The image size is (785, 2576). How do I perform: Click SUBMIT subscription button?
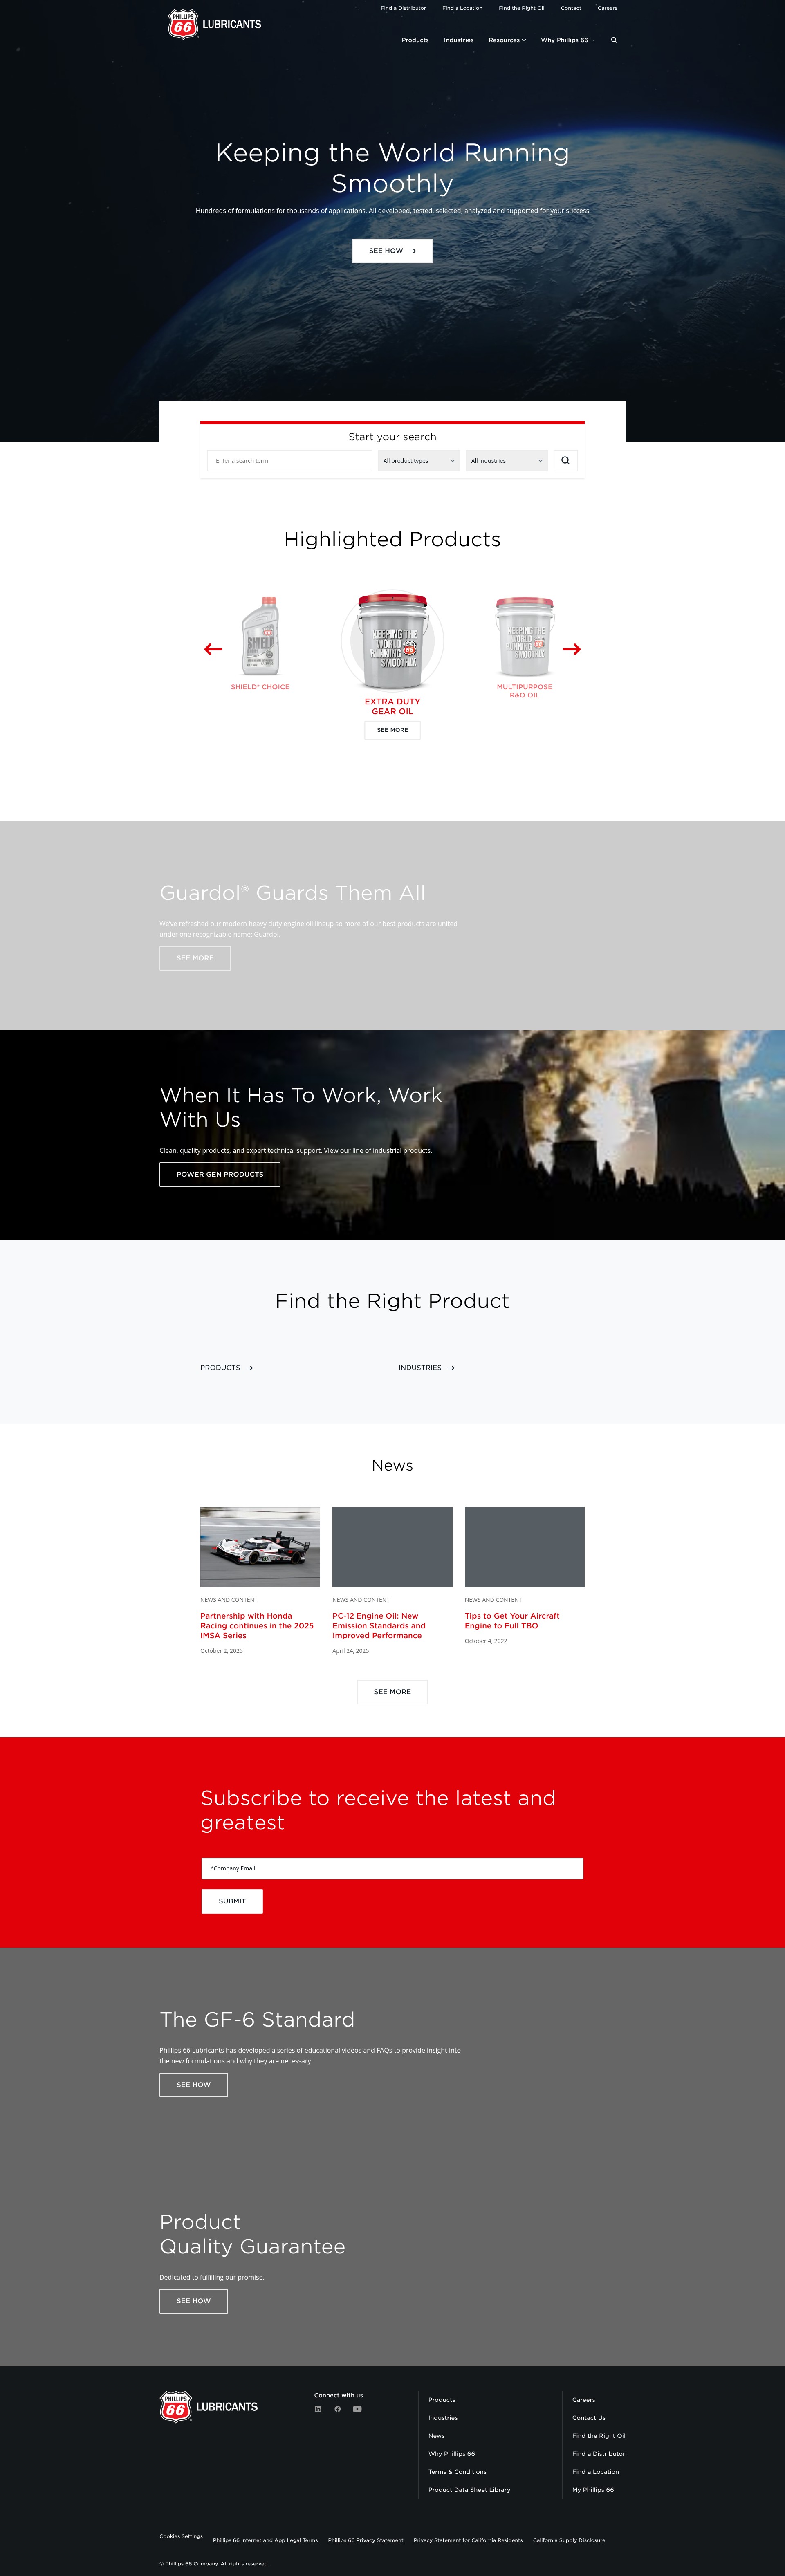click(x=232, y=1901)
